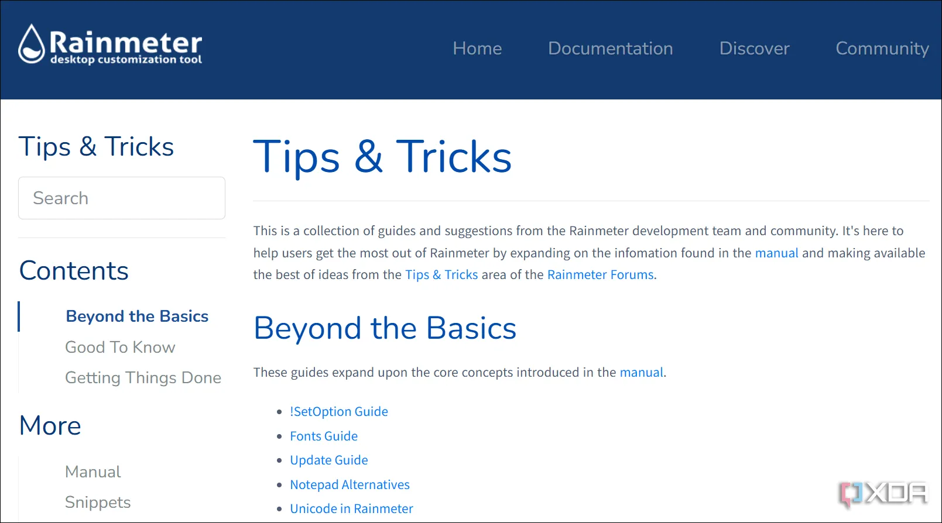Open the !SetOption Guide
Image resolution: width=942 pixels, height=523 pixels.
click(x=339, y=412)
